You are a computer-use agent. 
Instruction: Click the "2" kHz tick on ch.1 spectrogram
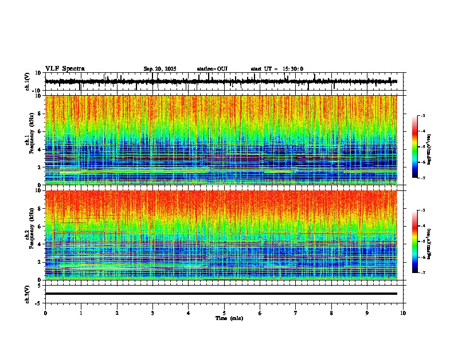40,167
